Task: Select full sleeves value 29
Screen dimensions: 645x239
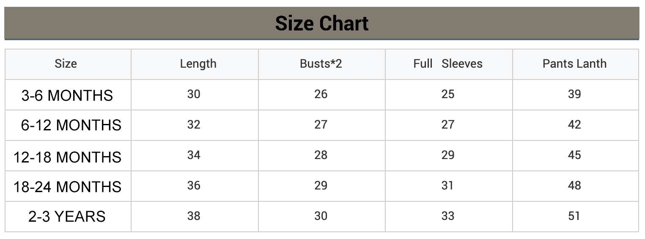Action: [x=448, y=155]
